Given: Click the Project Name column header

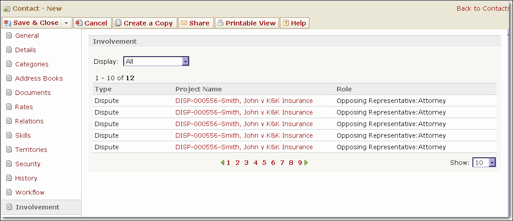Looking at the screenshot, I should [x=198, y=89].
